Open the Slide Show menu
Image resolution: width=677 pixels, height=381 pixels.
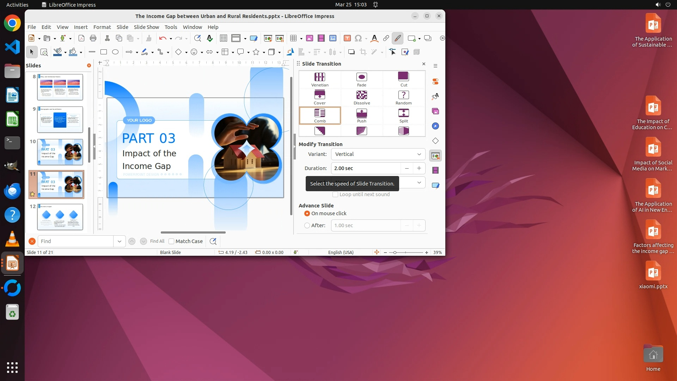coord(146,27)
